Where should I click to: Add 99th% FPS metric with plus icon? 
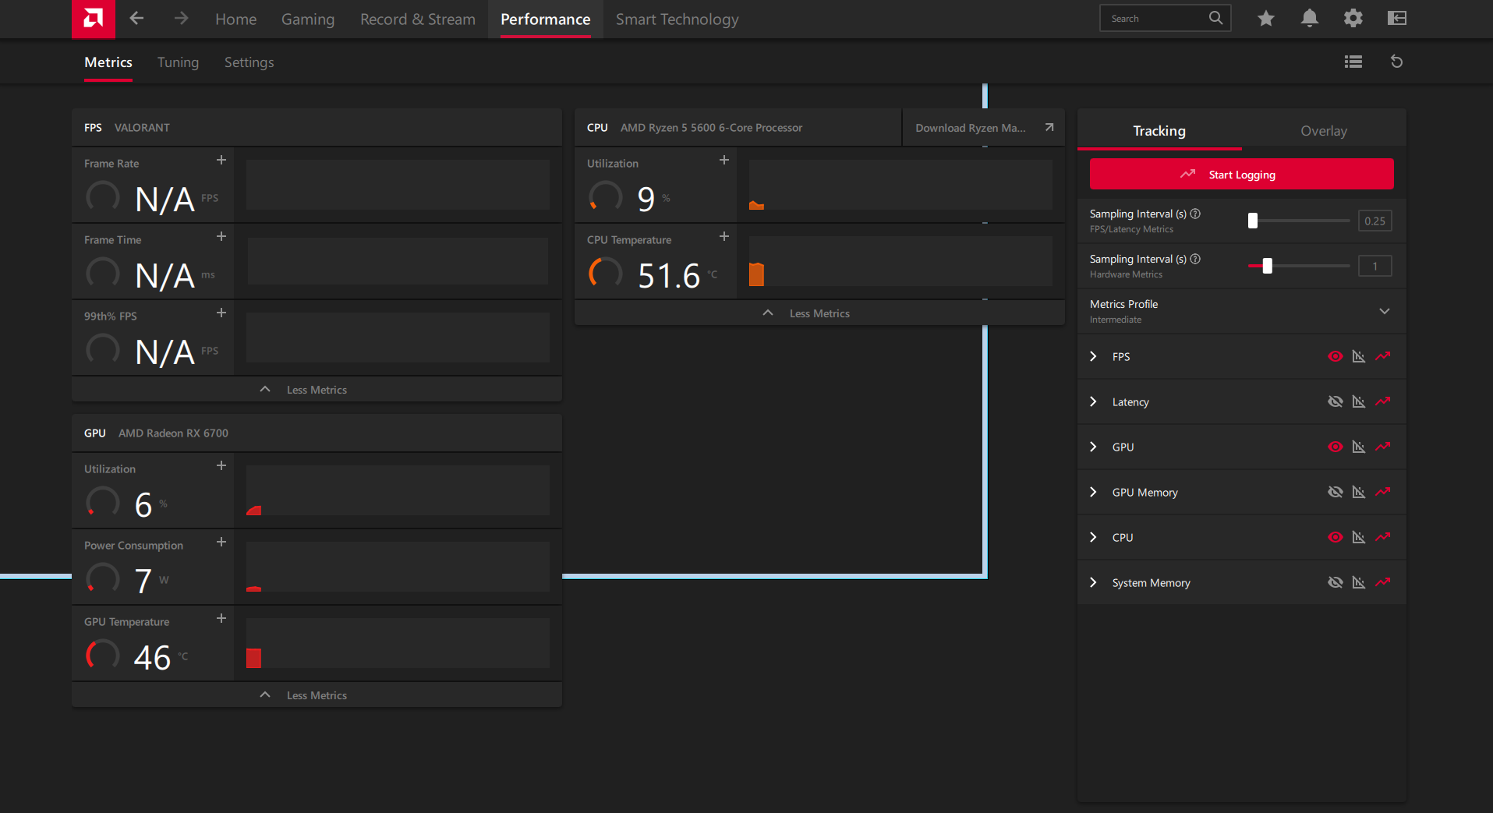pos(221,313)
